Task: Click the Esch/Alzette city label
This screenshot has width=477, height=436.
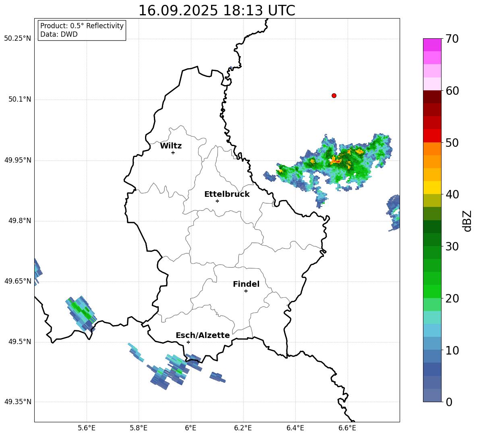Action: pyautogui.click(x=203, y=336)
